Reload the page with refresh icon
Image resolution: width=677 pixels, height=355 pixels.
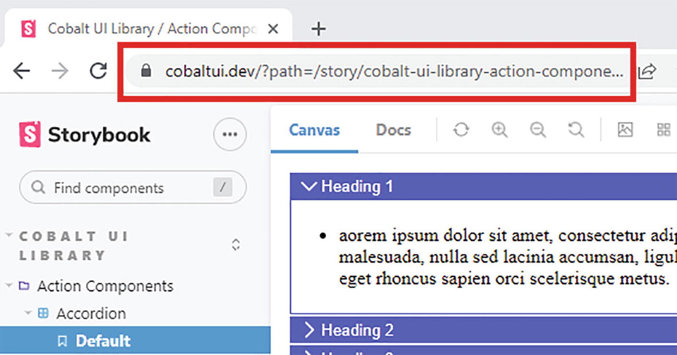tap(99, 71)
